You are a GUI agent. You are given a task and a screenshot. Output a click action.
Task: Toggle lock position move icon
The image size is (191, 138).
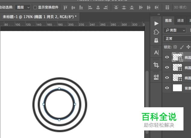click(x=188, y=47)
